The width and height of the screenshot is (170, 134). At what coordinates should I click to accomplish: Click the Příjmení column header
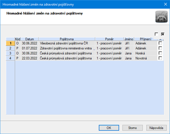(146, 39)
